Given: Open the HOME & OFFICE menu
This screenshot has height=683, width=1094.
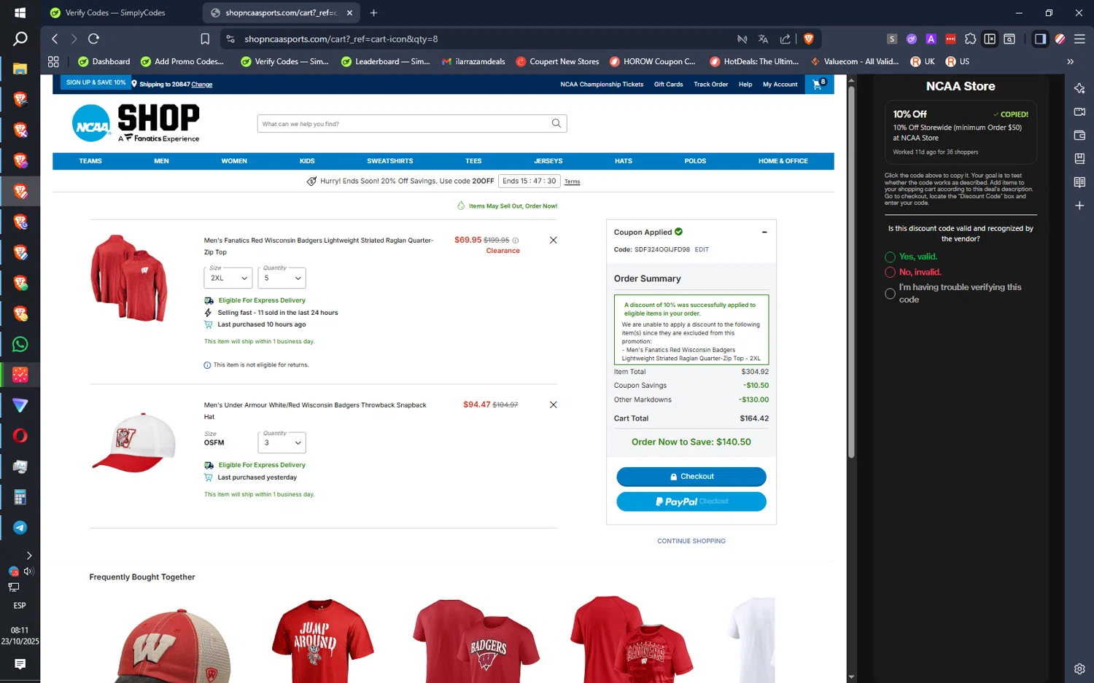Looking at the screenshot, I should 783,161.
